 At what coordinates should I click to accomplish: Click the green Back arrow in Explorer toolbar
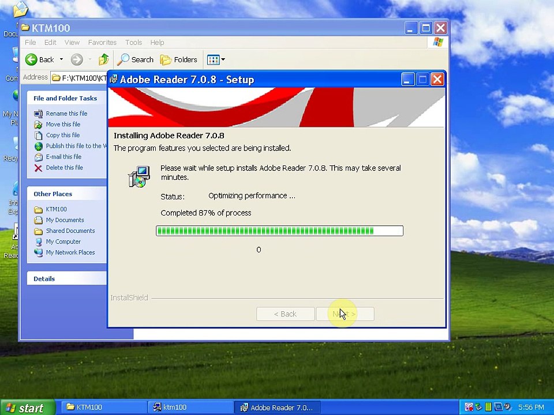point(31,59)
